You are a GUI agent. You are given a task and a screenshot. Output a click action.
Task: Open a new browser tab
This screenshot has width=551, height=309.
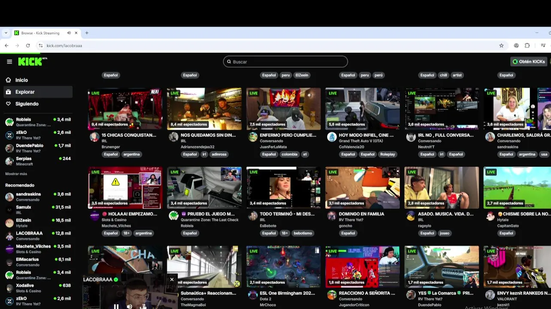coord(87,33)
